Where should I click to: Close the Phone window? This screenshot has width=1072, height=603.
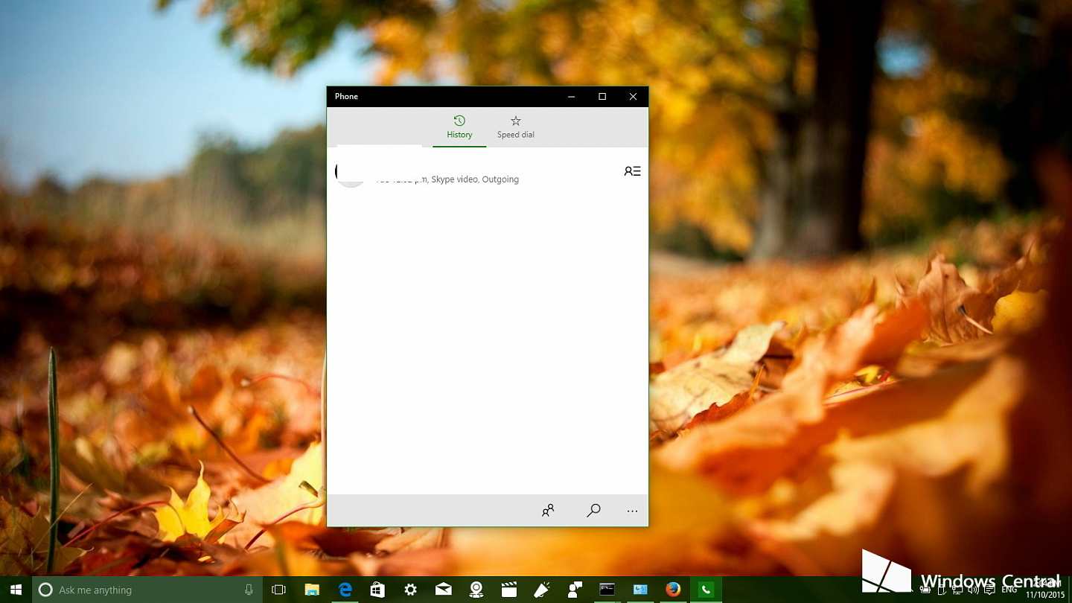(x=633, y=96)
